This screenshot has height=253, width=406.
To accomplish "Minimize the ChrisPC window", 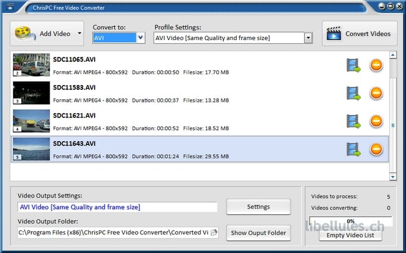I will click(x=382, y=6).
